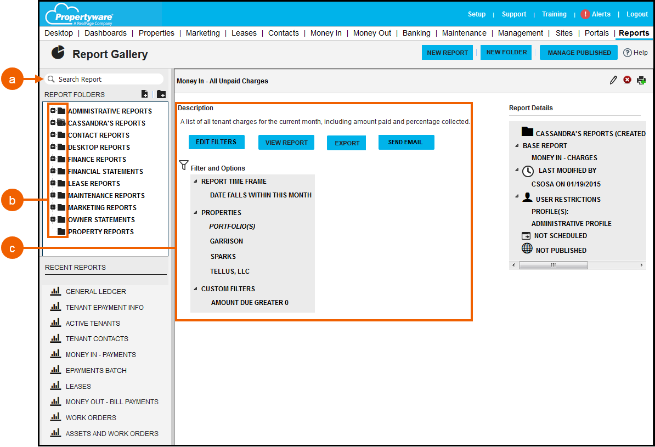This screenshot has width=655, height=447.
Task: Open the Help question mark icon
Action: (628, 53)
